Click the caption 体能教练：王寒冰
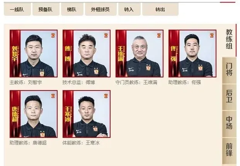The height and width of the screenshot is (166, 240). [x=81, y=143]
